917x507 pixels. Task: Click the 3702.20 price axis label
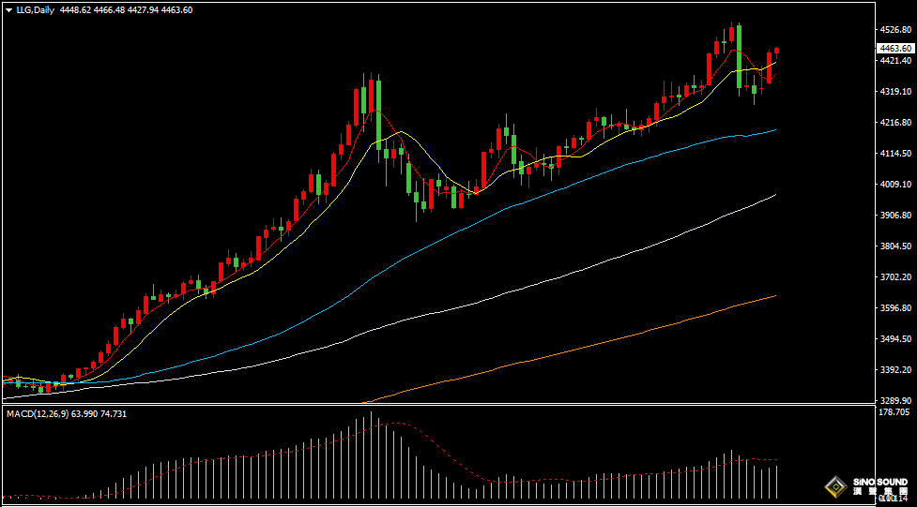tap(894, 277)
